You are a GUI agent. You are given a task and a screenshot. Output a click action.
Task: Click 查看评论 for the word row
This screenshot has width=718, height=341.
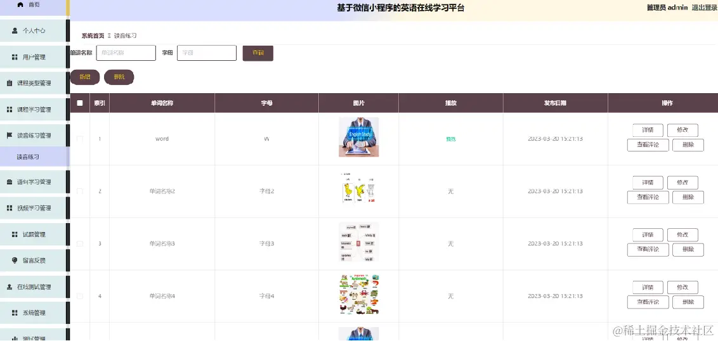[648, 145]
